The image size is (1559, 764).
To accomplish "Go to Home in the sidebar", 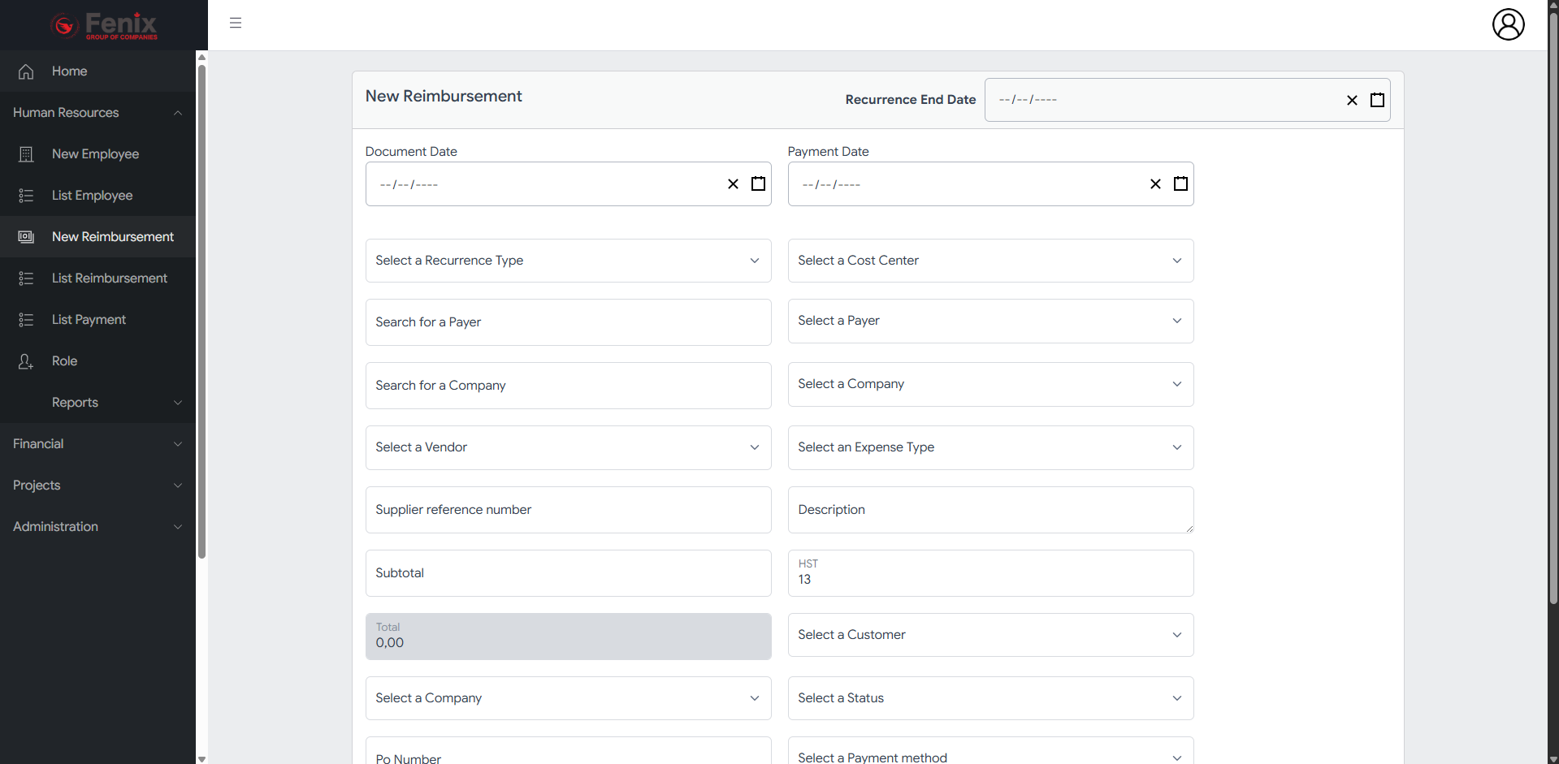I will tap(97, 71).
